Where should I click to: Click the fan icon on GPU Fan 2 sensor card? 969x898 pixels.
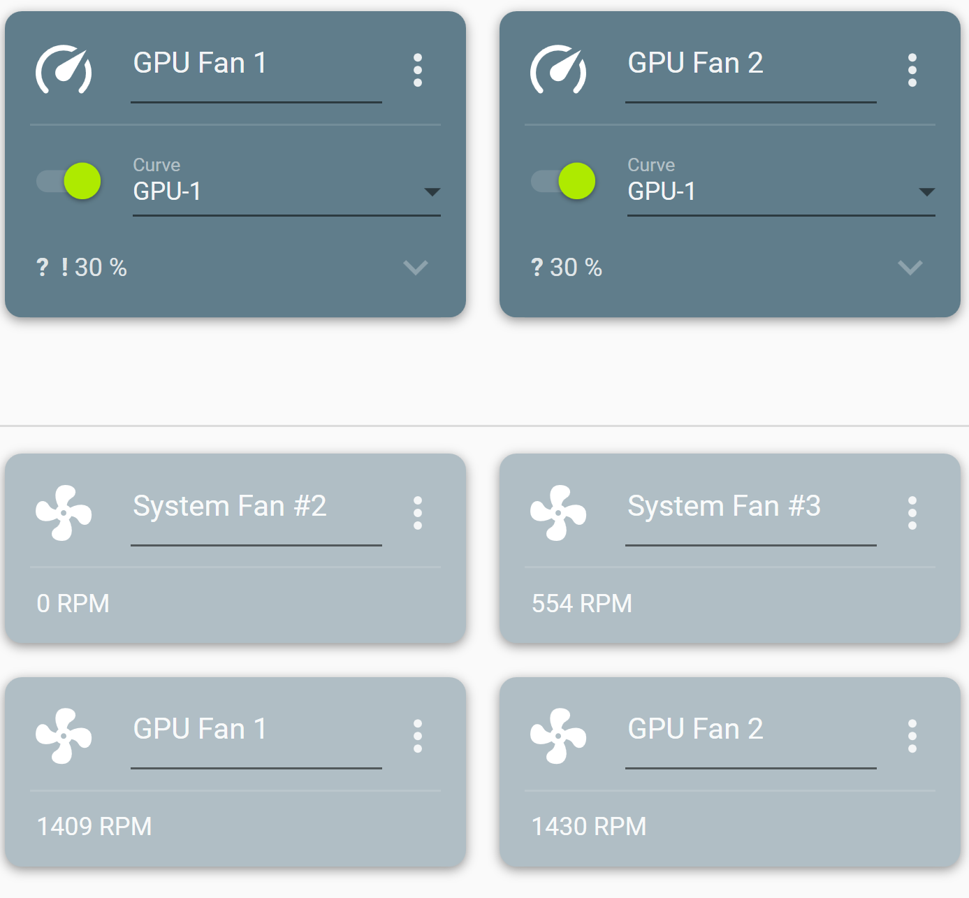(558, 736)
